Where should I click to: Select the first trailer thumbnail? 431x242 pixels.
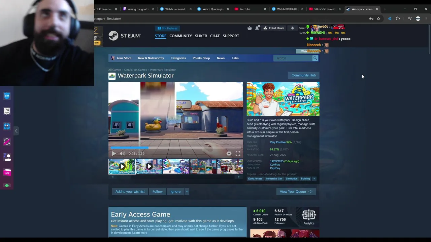pyautogui.click(x=122, y=166)
